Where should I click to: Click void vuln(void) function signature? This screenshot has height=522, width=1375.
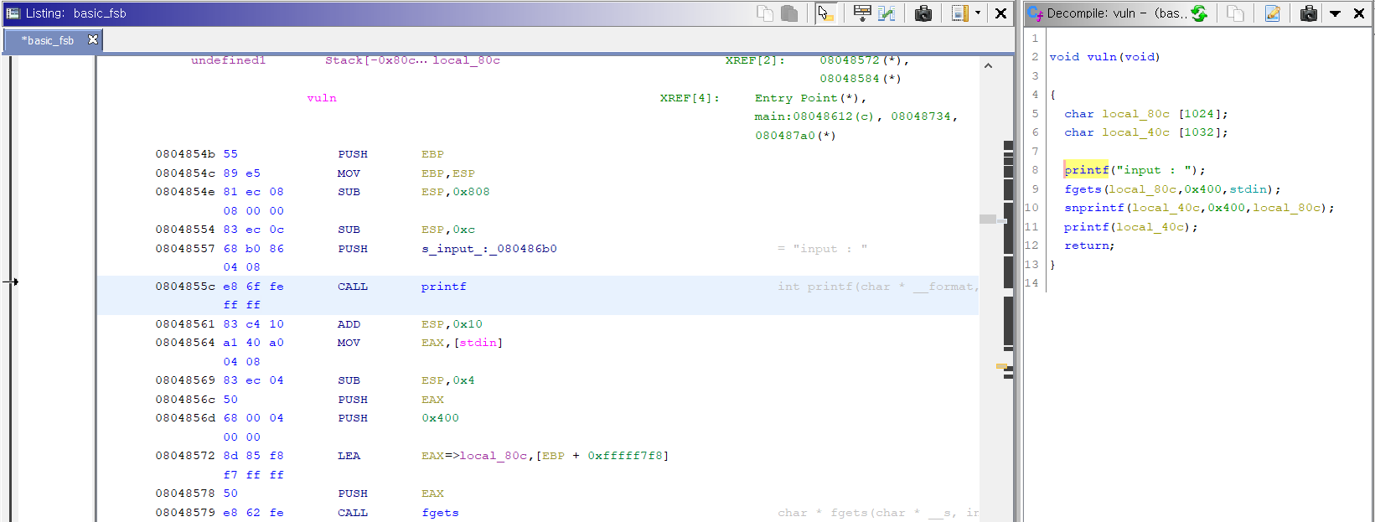click(x=1104, y=57)
